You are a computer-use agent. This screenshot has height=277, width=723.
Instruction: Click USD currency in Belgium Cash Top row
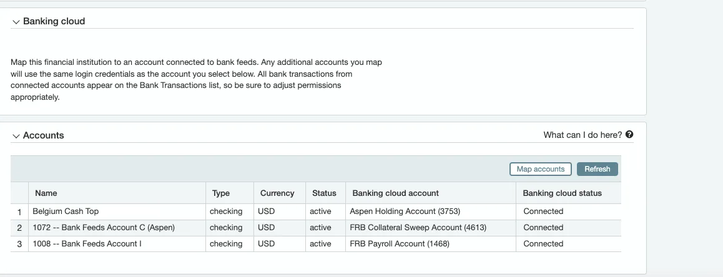click(266, 211)
